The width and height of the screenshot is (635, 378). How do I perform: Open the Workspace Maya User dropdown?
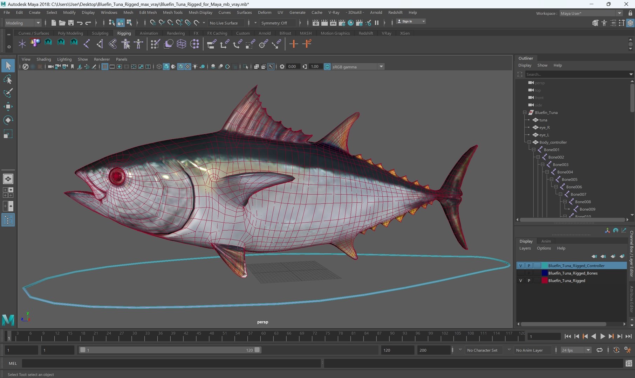591,13
